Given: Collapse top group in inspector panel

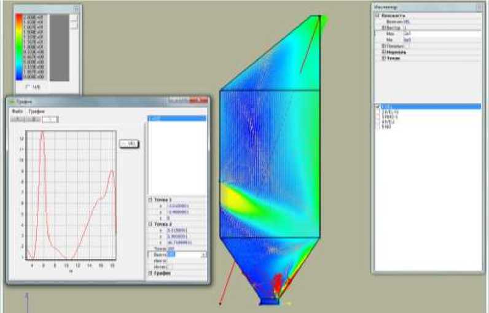Looking at the screenshot, I should pos(377,15).
